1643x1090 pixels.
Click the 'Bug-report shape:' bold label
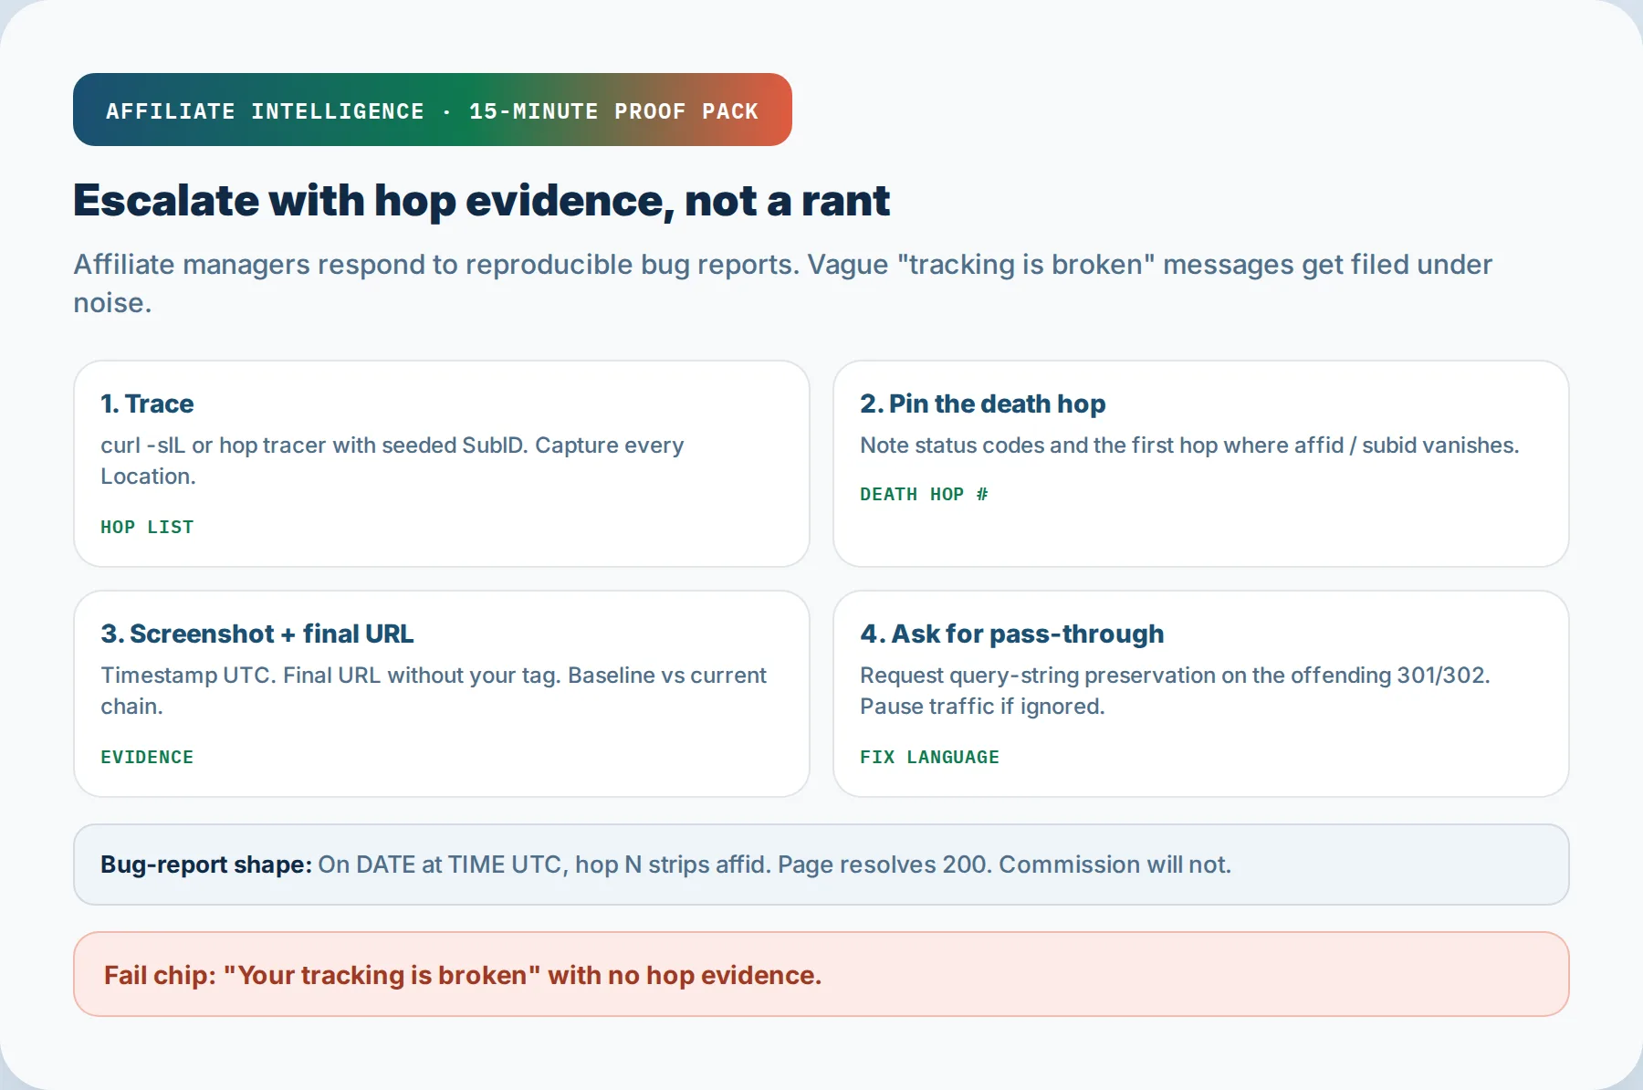tap(206, 865)
